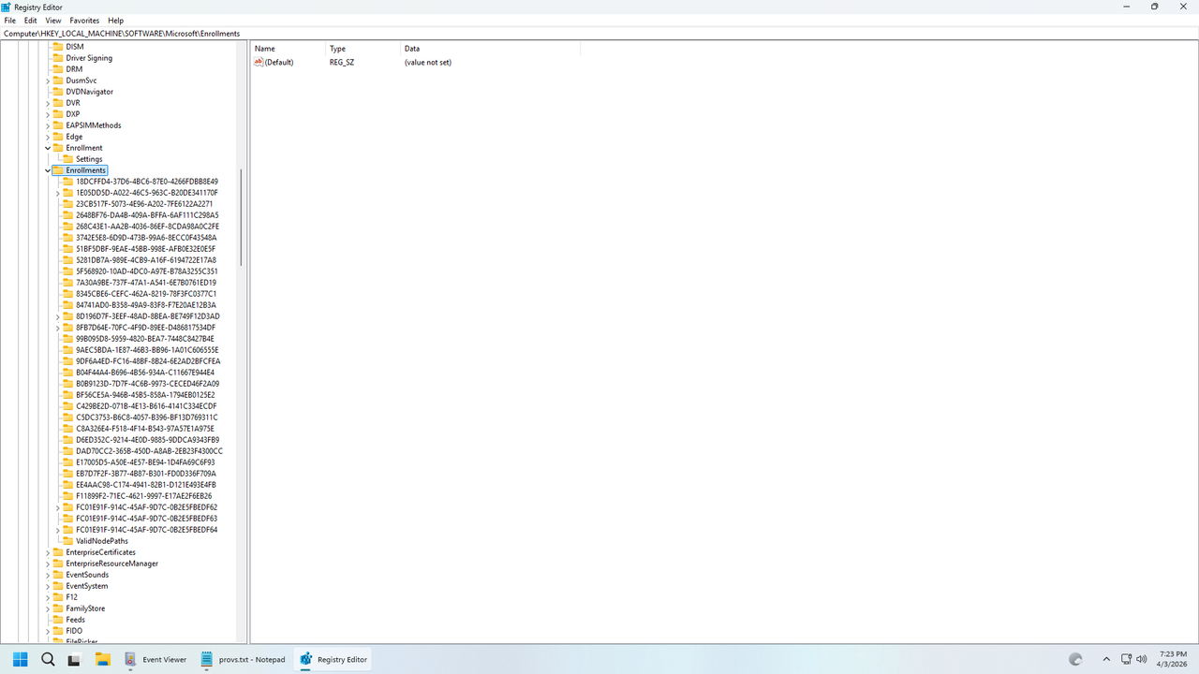Click the volume speaker icon in the tray

(x=1142, y=659)
